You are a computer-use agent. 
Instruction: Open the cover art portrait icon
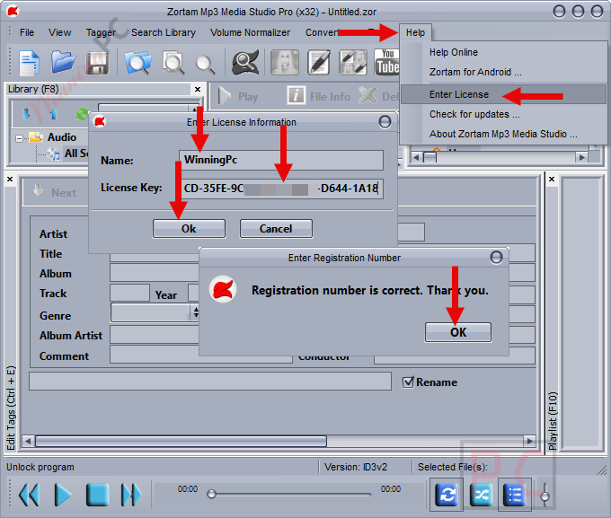point(285,62)
